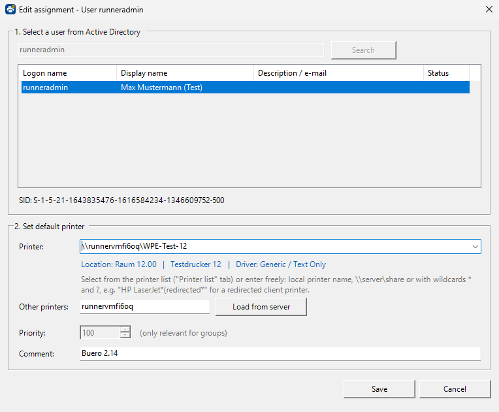Click Load from server button
The image size is (499, 412).
[261, 307]
